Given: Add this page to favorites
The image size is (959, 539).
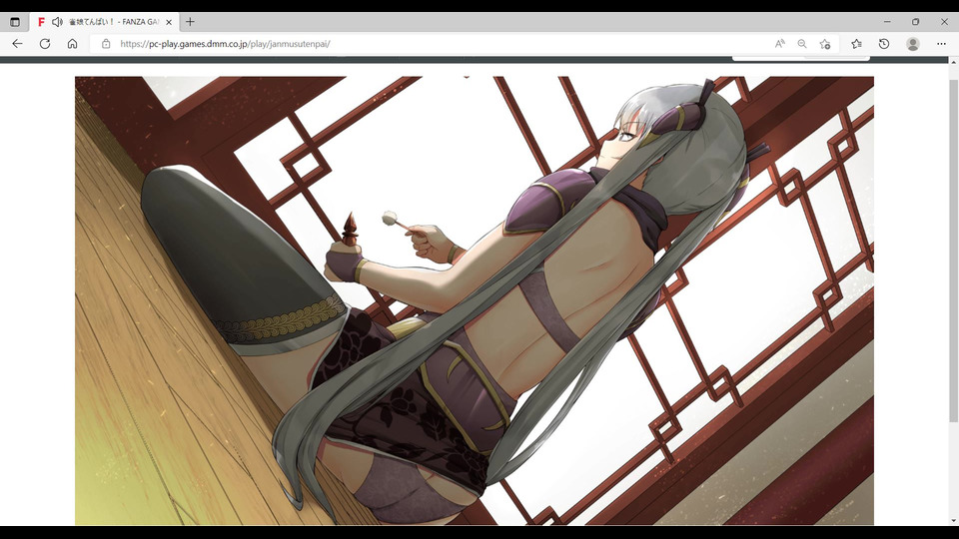Looking at the screenshot, I should pyautogui.click(x=825, y=44).
